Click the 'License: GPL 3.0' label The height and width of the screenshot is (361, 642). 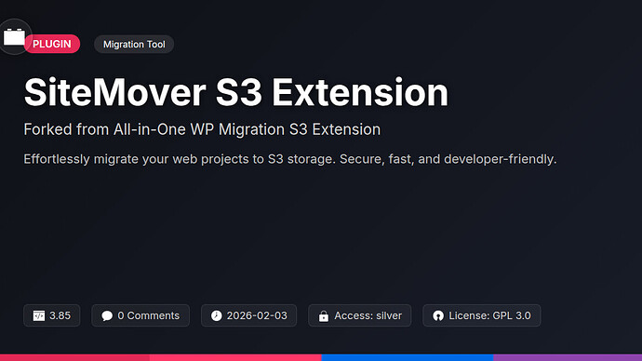click(489, 315)
